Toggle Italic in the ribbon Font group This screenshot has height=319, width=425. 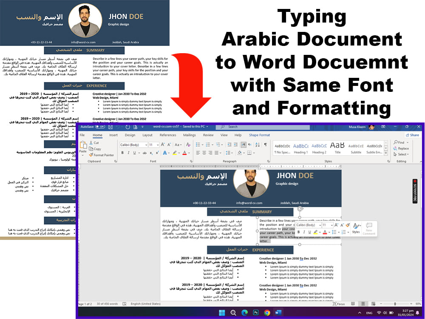[128, 153]
